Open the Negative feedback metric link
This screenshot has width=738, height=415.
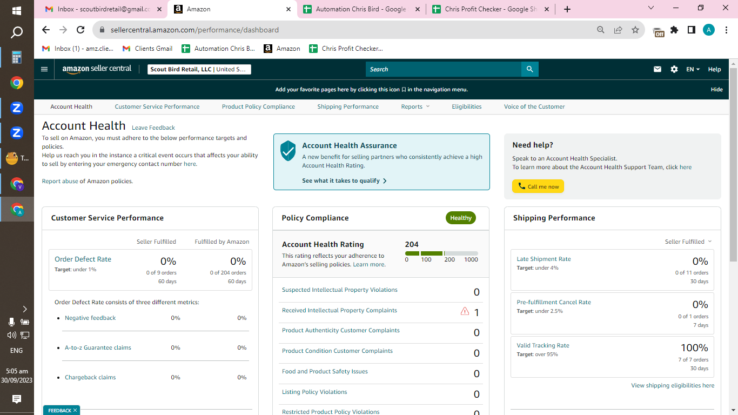click(x=90, y=318)
